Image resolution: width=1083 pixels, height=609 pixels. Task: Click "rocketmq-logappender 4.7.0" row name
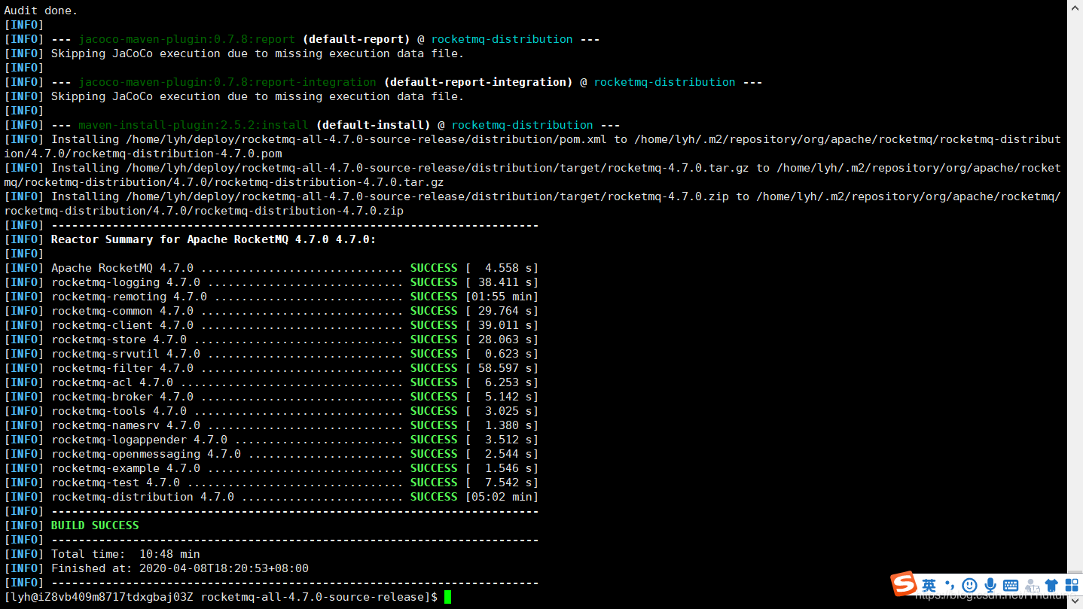(139, 440)
